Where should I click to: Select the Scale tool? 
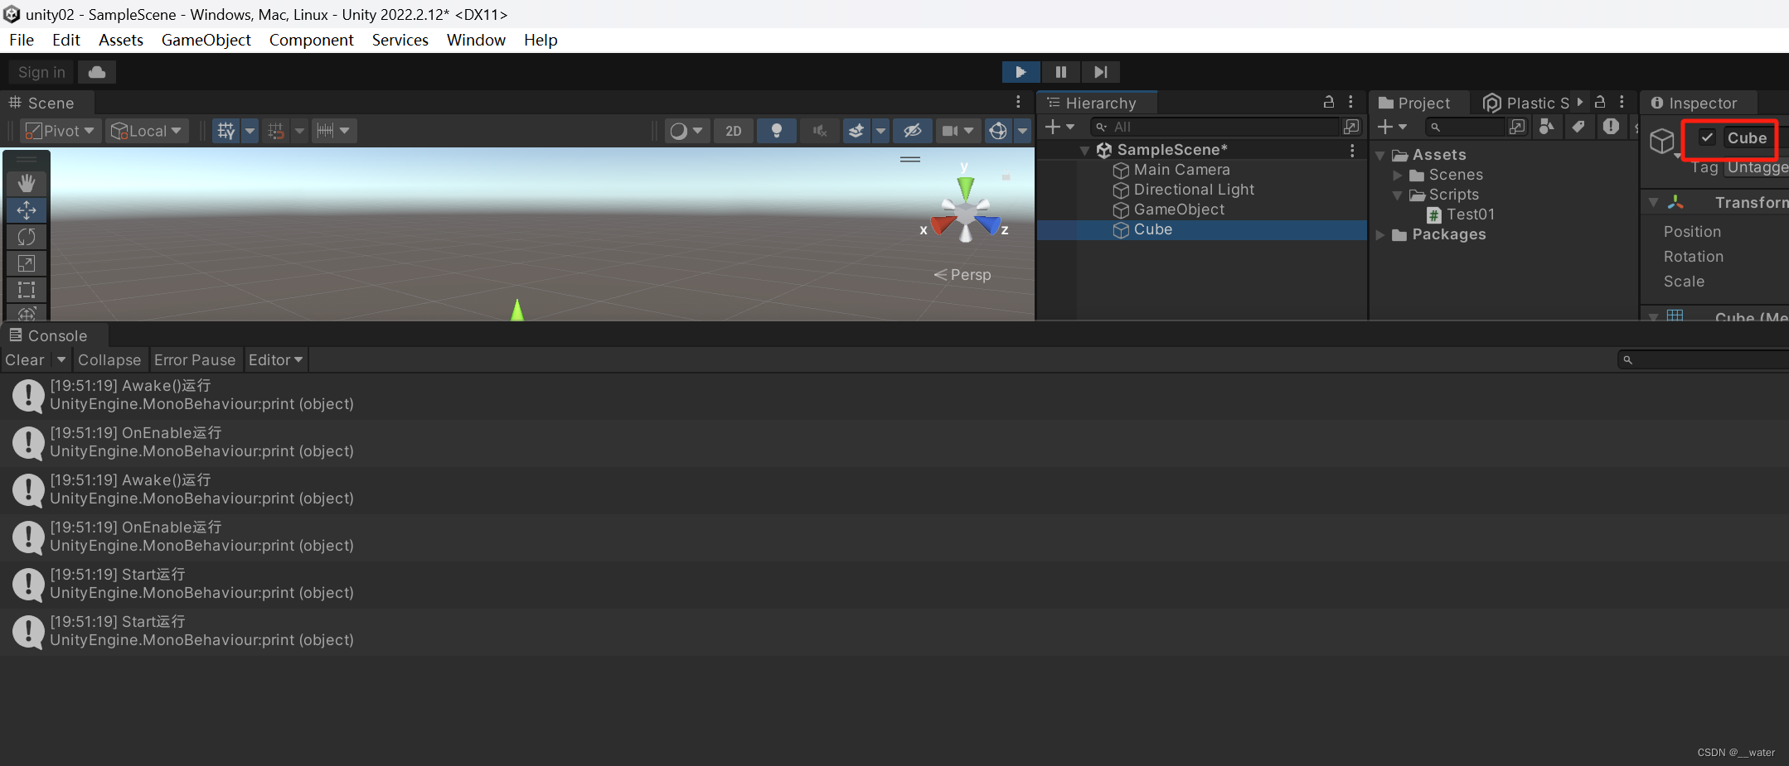click(x=27, y=263)
